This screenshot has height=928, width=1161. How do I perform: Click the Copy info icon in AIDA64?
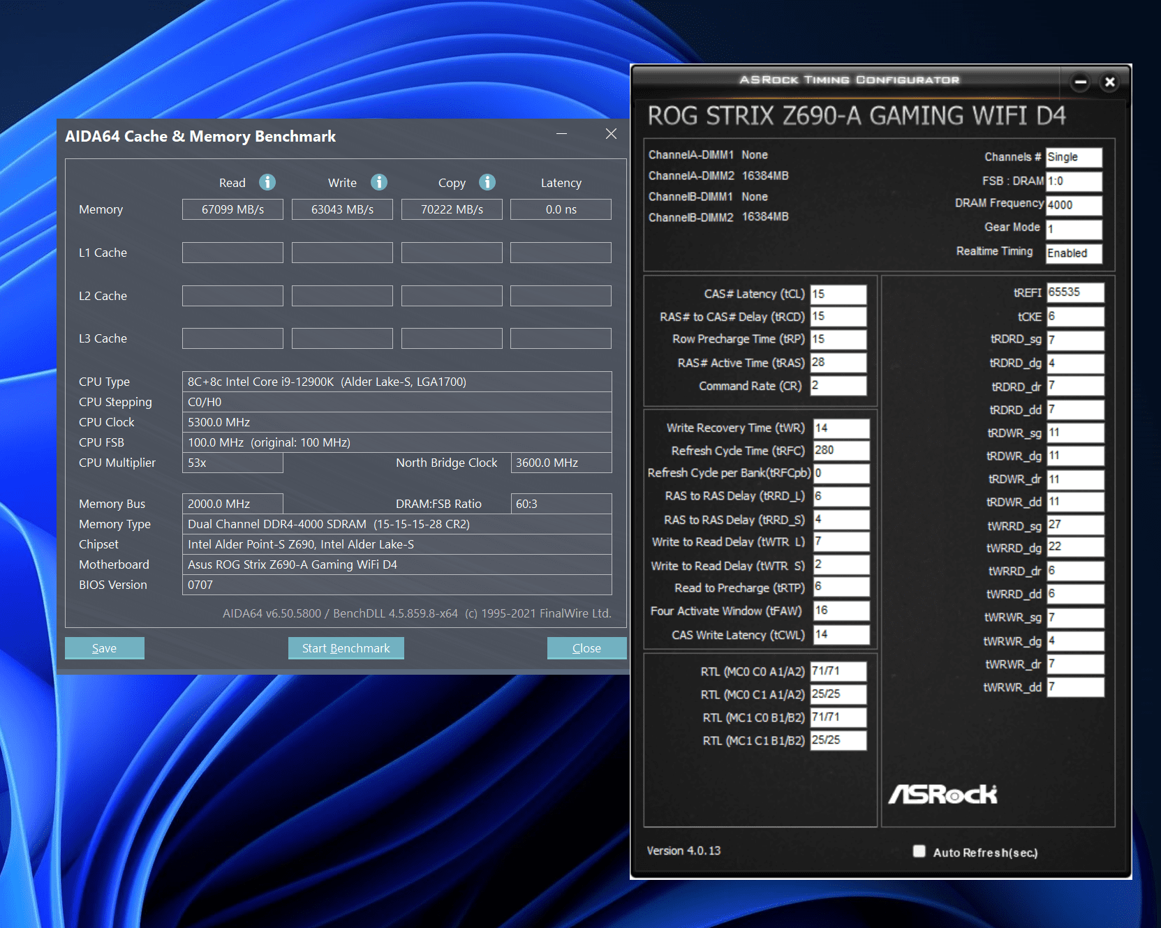[487, 182]
